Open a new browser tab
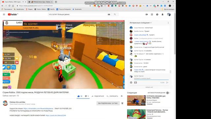 point(56,2)
